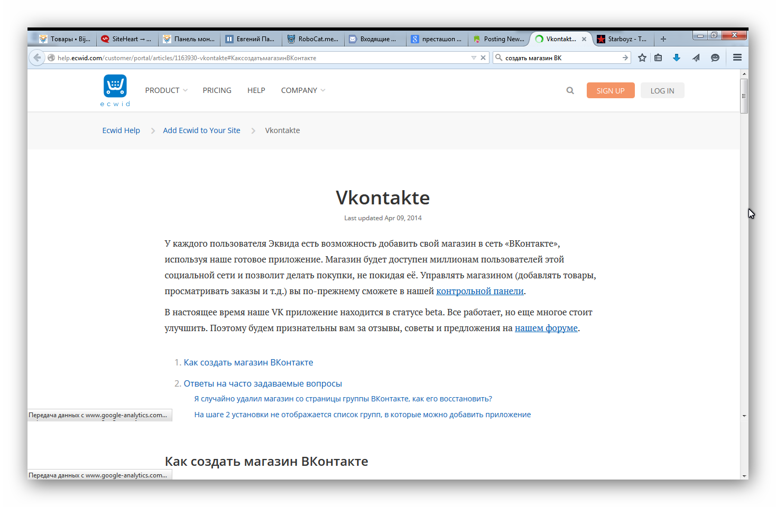Click the Как создать магазин ВКонтакте bottom heading
The image size is (776, 507).
click(x=266, y=461)
